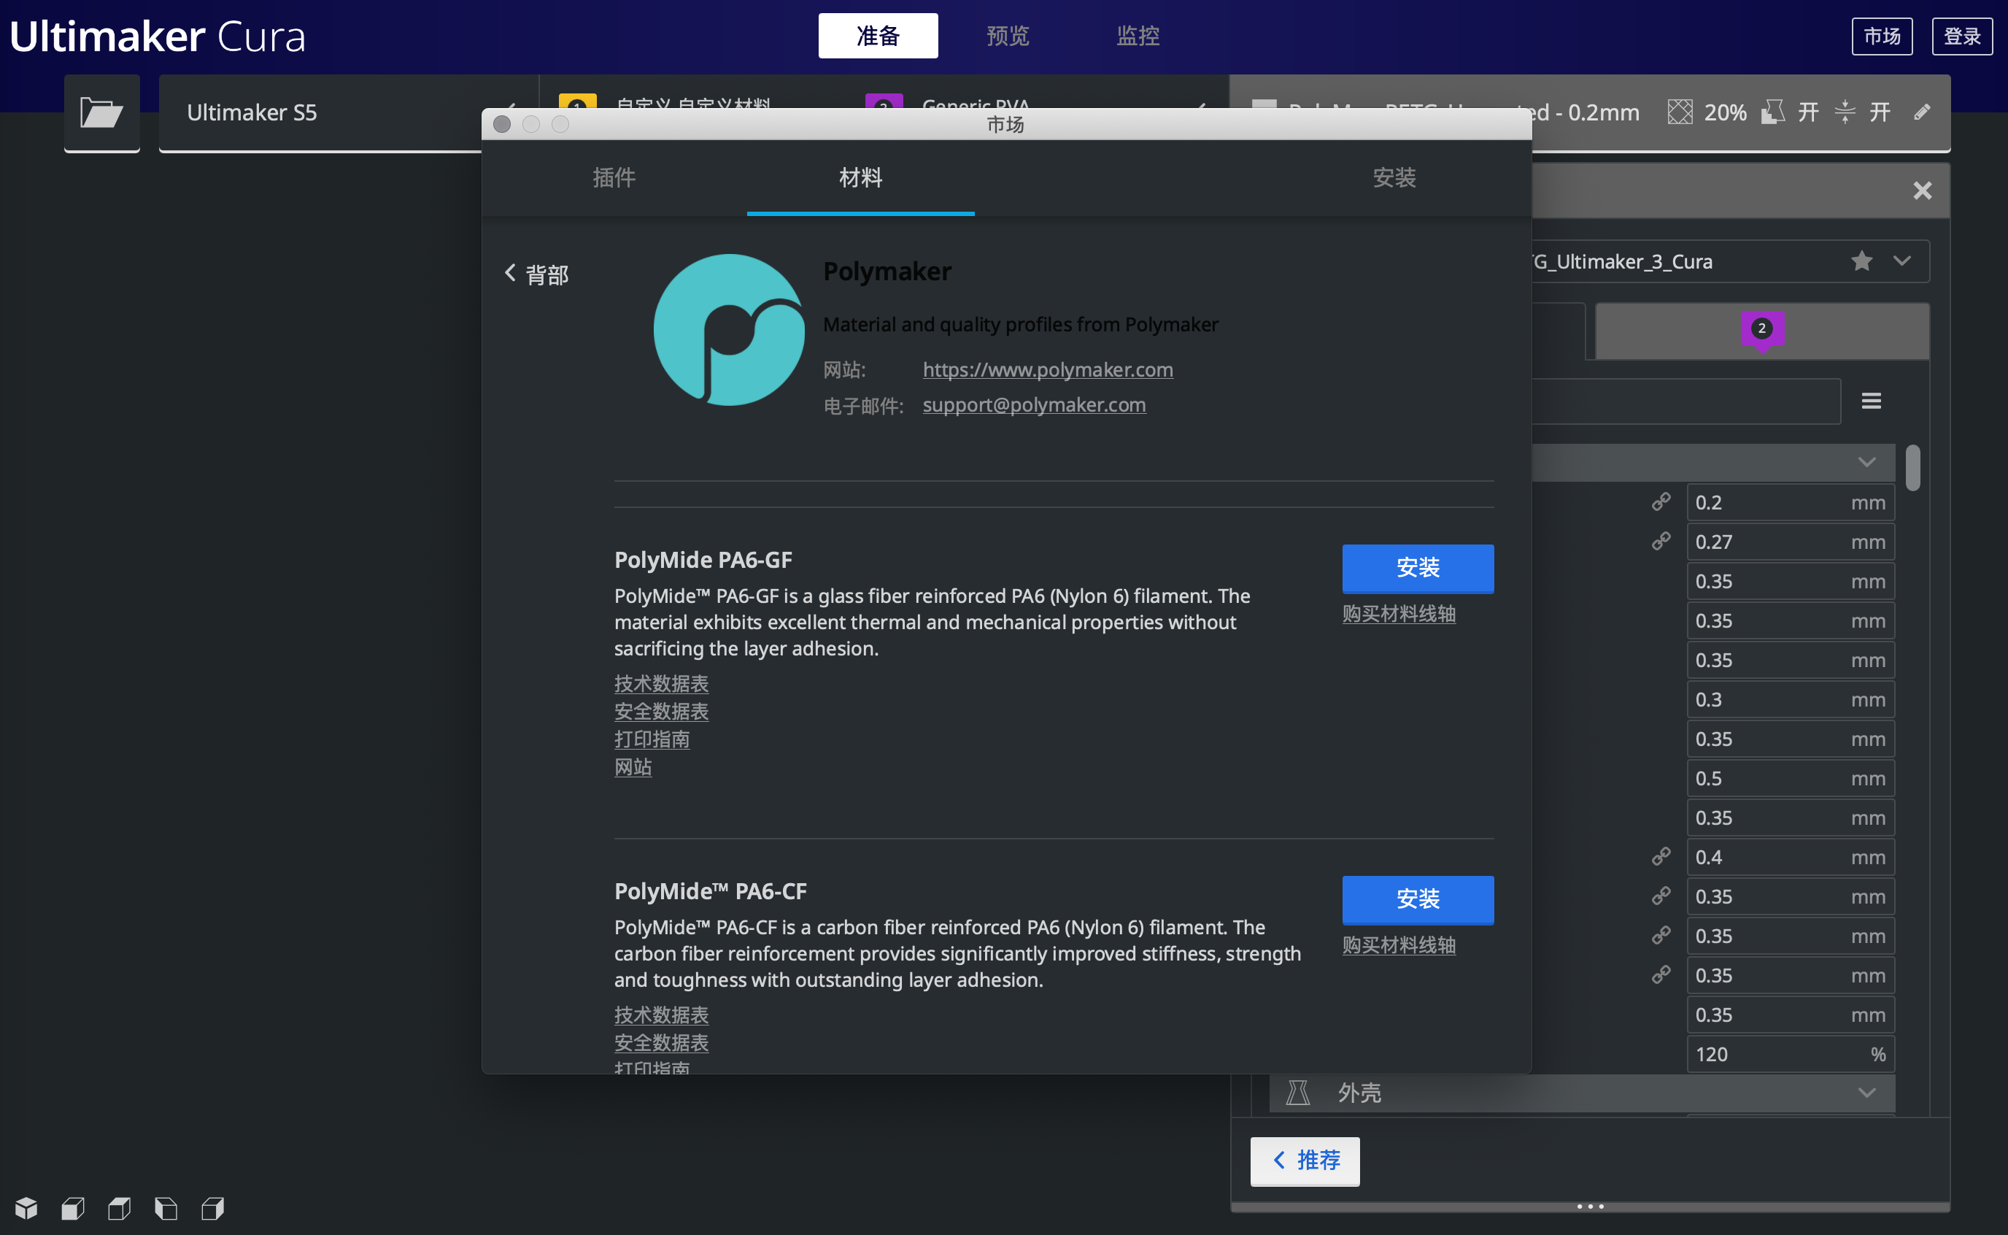Image resolution: width=2008 pixels, height=1235 pixels.
Task: Click the shell (外壳) category icon
Action: [x=1297, y=1092]
